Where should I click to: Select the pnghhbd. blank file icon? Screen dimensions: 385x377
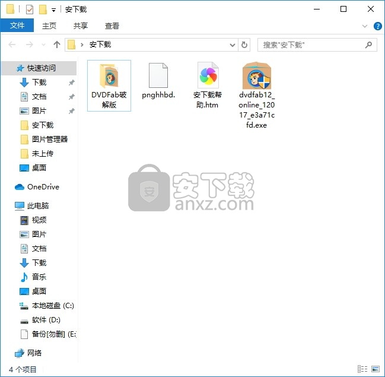[x=158, y=75]
